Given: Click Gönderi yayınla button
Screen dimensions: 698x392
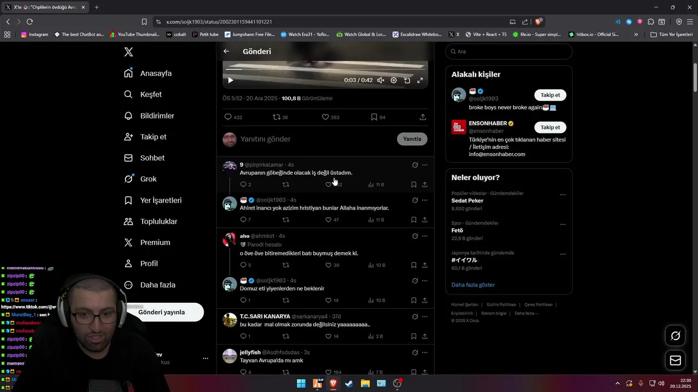Looking at the screenshot, I should tap(162, 312).
